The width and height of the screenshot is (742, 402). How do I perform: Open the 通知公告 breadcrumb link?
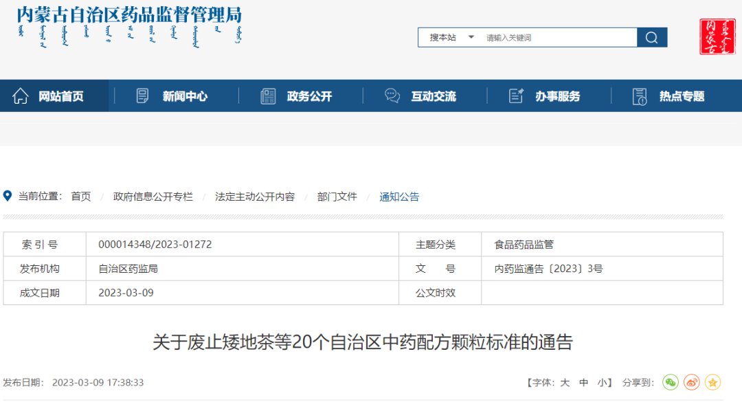[400, 196]
